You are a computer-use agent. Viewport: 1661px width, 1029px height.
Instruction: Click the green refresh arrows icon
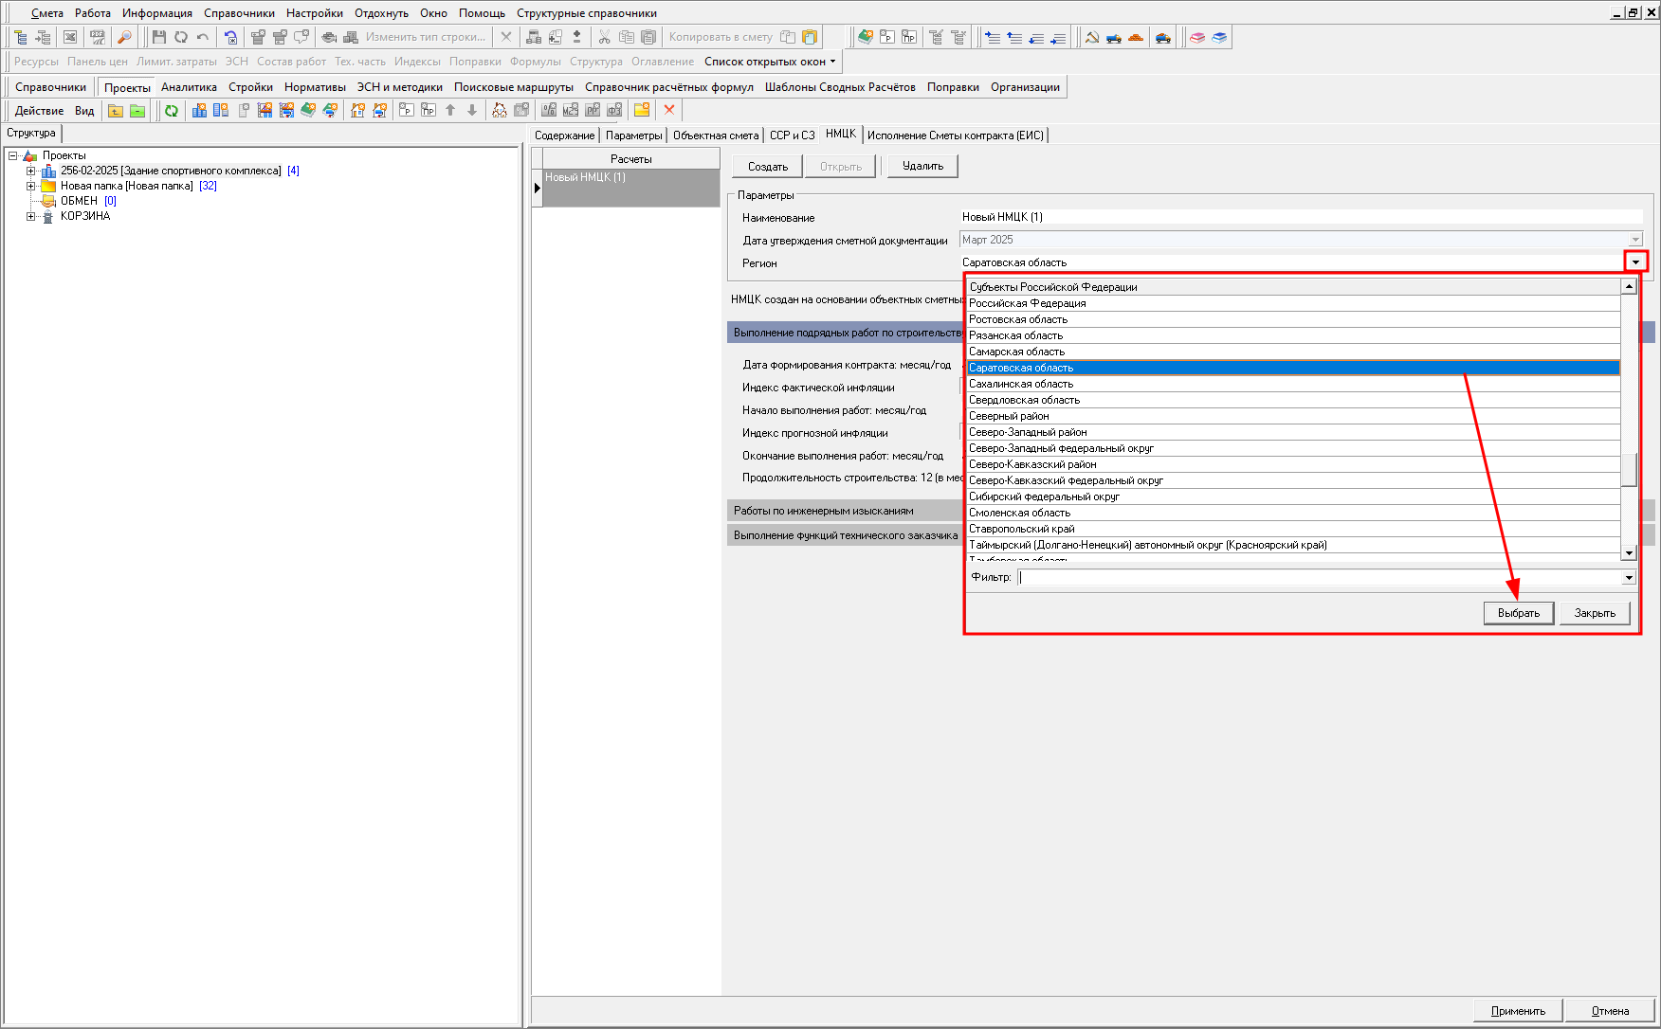172,111
